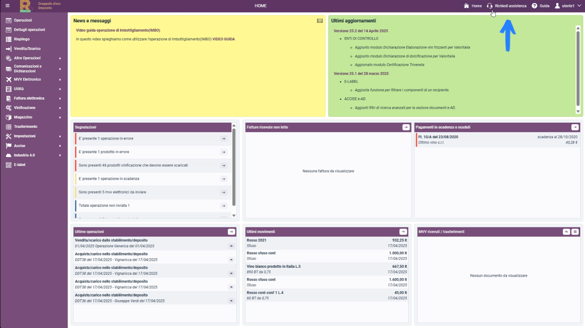View the Vendita/scarico operation via eye icon

click(x=231, y=246)
